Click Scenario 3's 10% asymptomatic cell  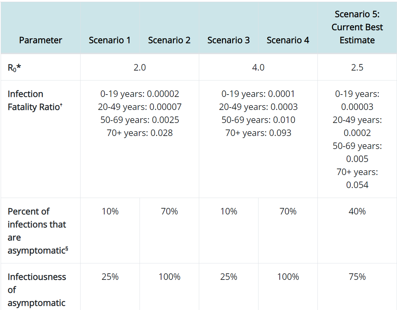[x=229, y=211]
